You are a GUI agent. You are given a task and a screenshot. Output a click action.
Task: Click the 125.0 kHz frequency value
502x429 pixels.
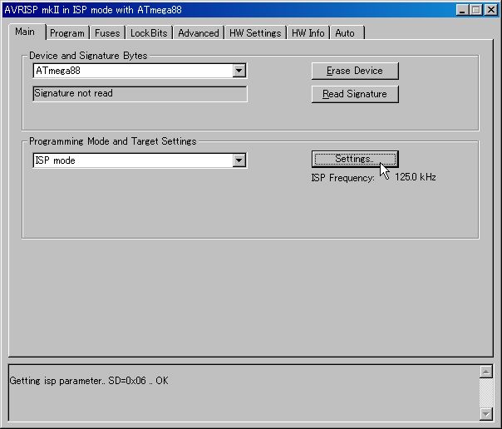click(416, 177)
